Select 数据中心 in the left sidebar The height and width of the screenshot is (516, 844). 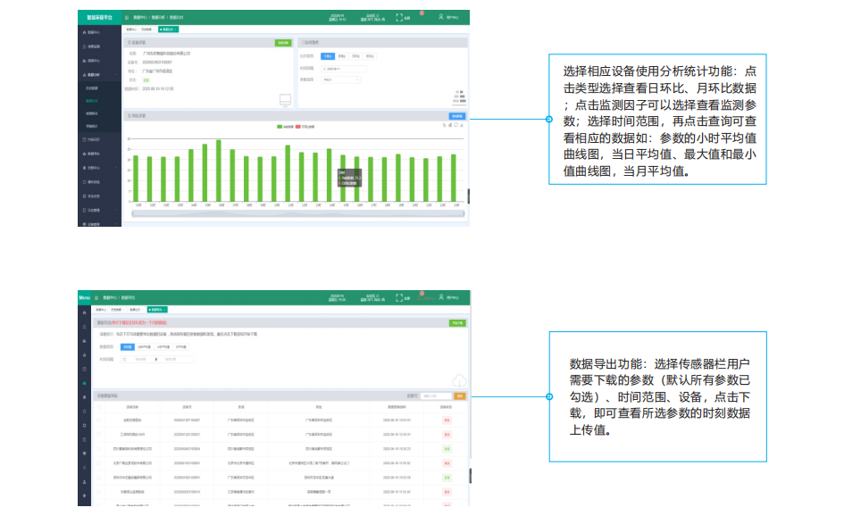[x=93, y=32]
